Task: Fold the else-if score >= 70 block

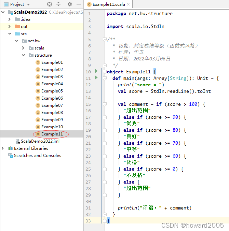Action: [x=105, y=143]
